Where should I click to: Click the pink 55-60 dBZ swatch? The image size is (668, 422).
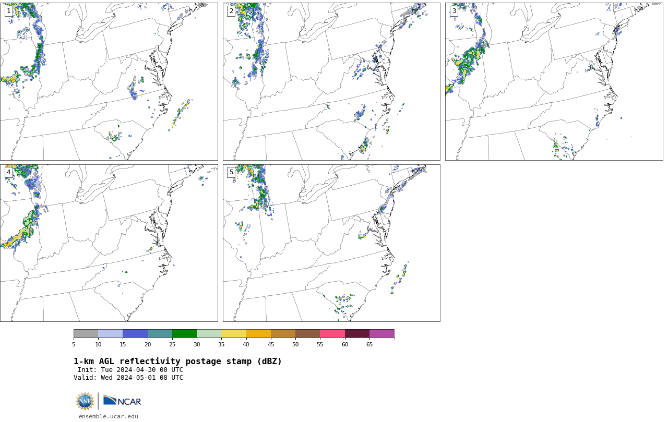[x=332, y=334]
